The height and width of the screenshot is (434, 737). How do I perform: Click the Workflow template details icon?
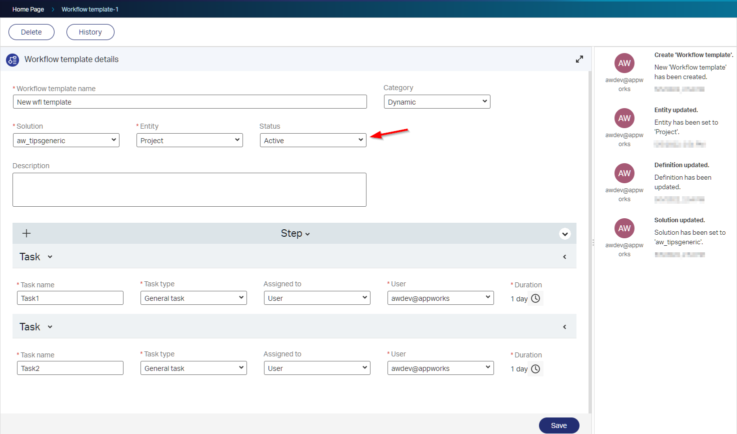coord(12,60)
